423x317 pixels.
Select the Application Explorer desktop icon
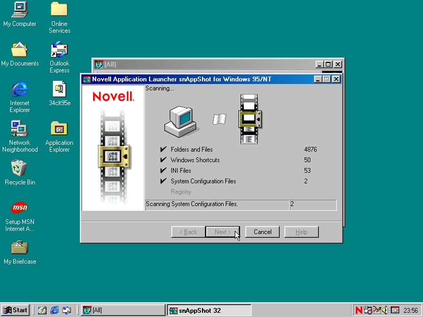59,136
